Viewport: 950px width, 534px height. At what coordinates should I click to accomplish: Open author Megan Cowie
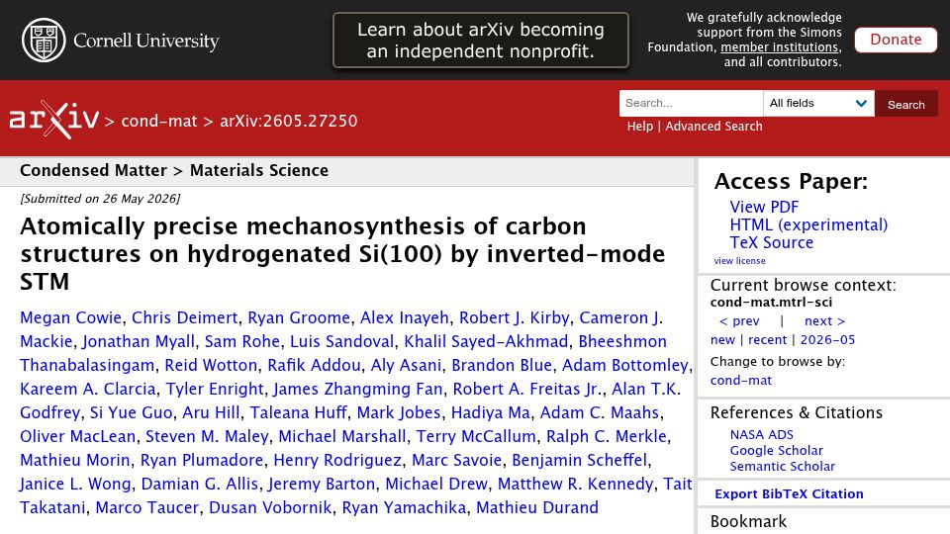click(x=71, y=317)
